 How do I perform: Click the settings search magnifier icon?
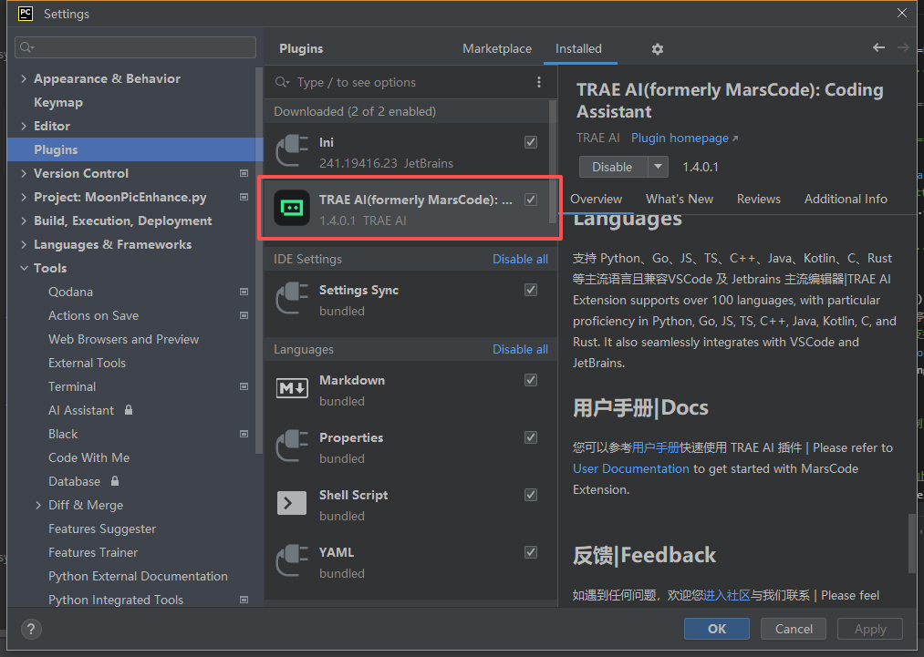tap(26, 47)
